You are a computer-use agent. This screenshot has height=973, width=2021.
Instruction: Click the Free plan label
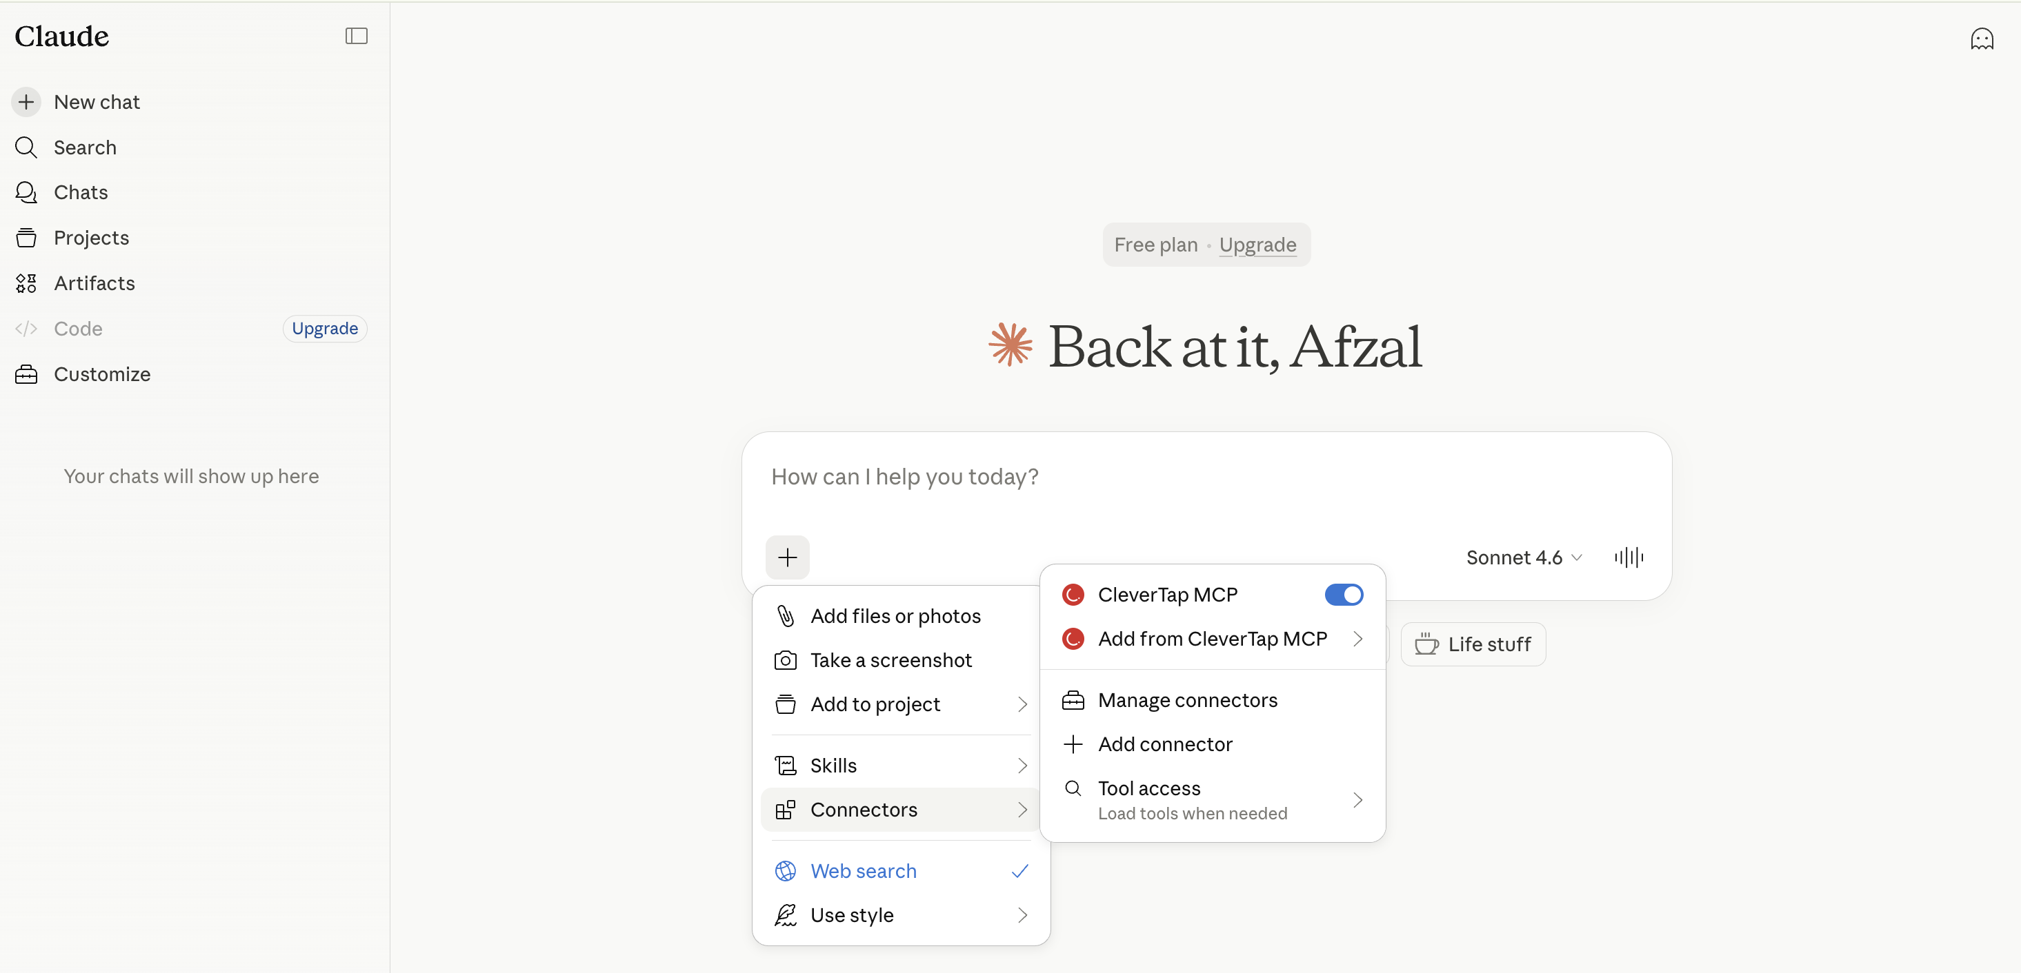[1155, 245]
